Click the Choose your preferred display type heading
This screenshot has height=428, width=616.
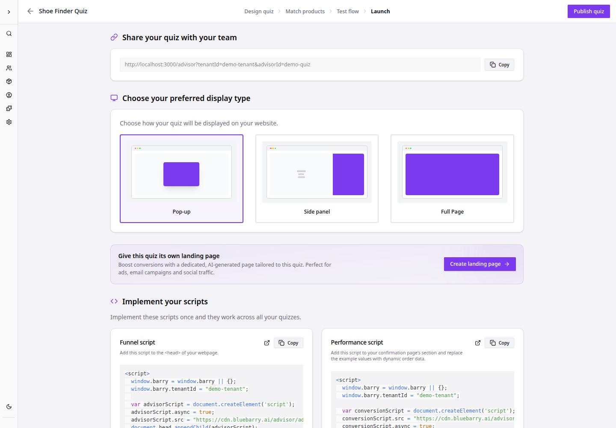[x=187, y=98]
